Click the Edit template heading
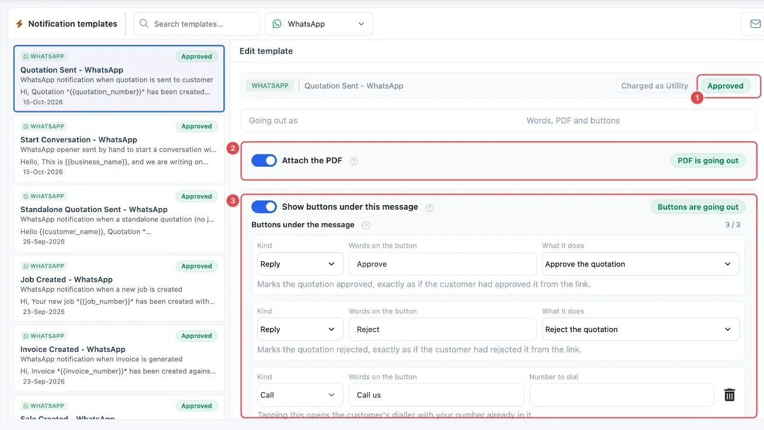764x430 pixels. (x=266, y=51)
